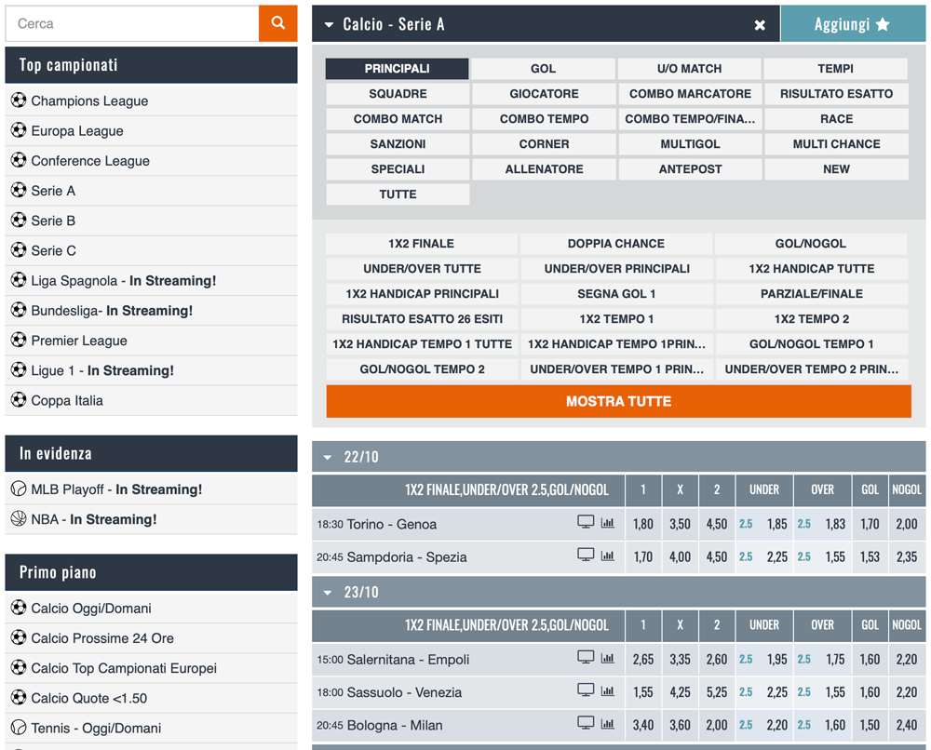Choose the COMBO MARCATORE tab
This screenshot has height=750, width=931.
pos(689,94)
